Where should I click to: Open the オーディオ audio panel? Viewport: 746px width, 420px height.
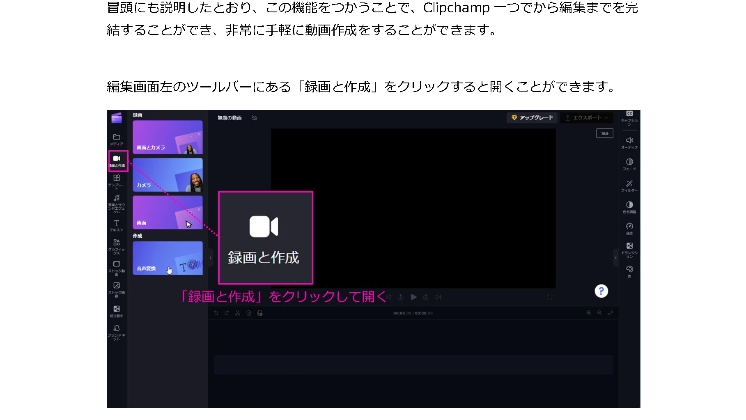(x=629, y=143)
